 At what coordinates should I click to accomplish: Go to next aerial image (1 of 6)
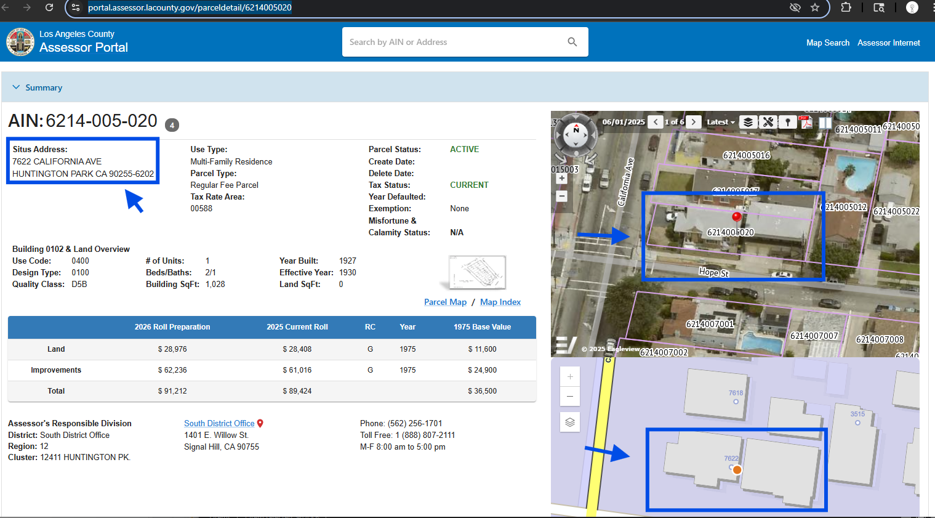coord(694,122)
